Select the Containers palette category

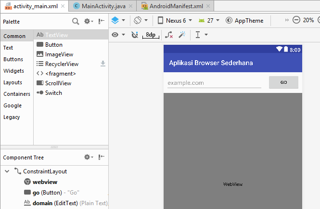(17, 94)
